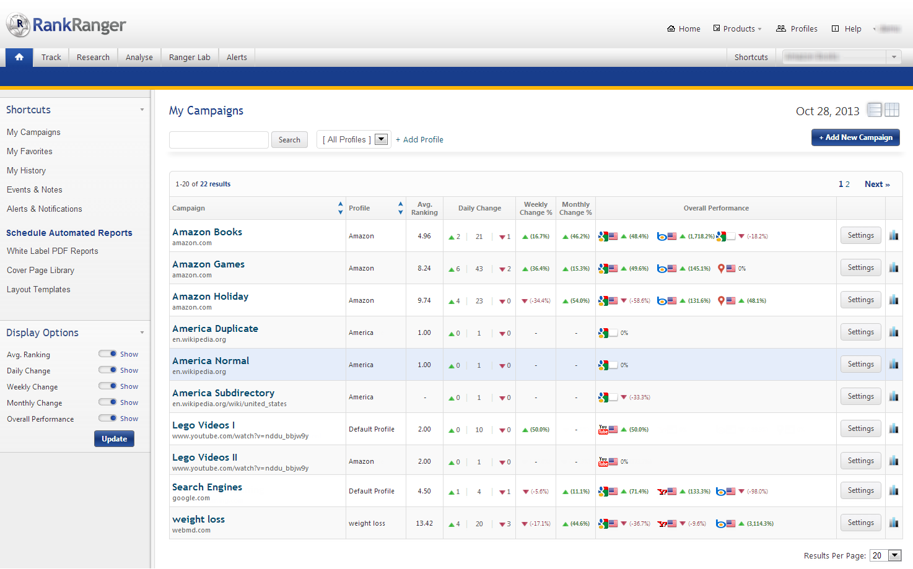This screenshot has width=913, height=569.
Task: Open graph icon for weight loss campaign
Action: pos(894,523)
